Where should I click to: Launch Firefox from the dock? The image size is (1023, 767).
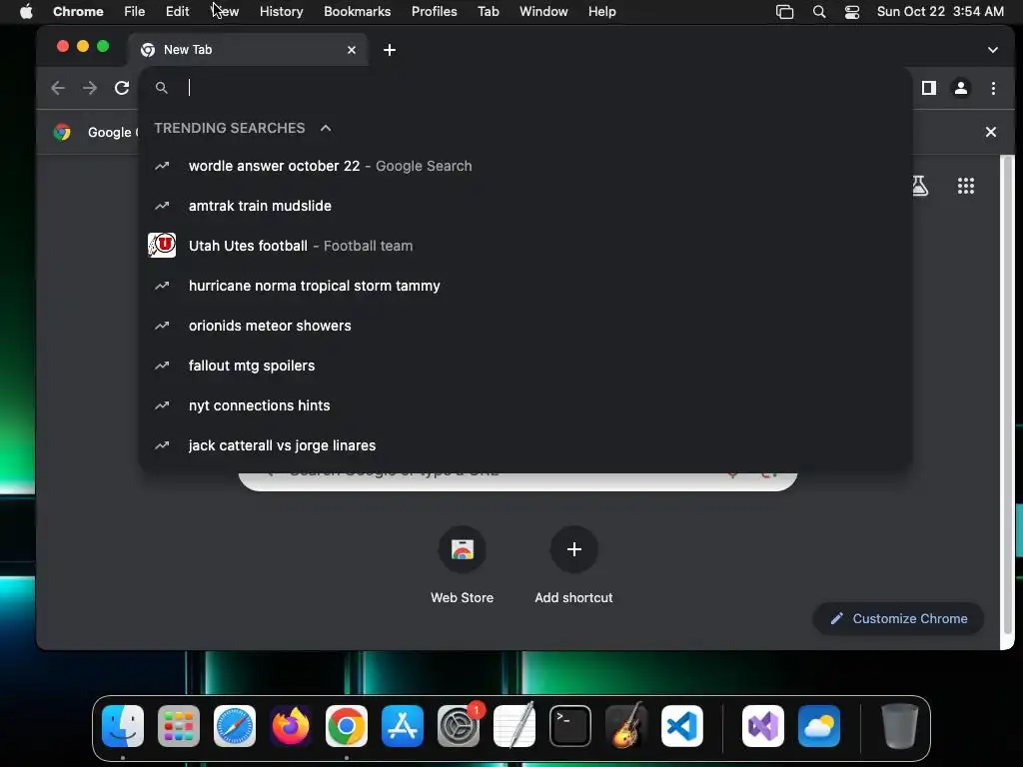[291, 726]
